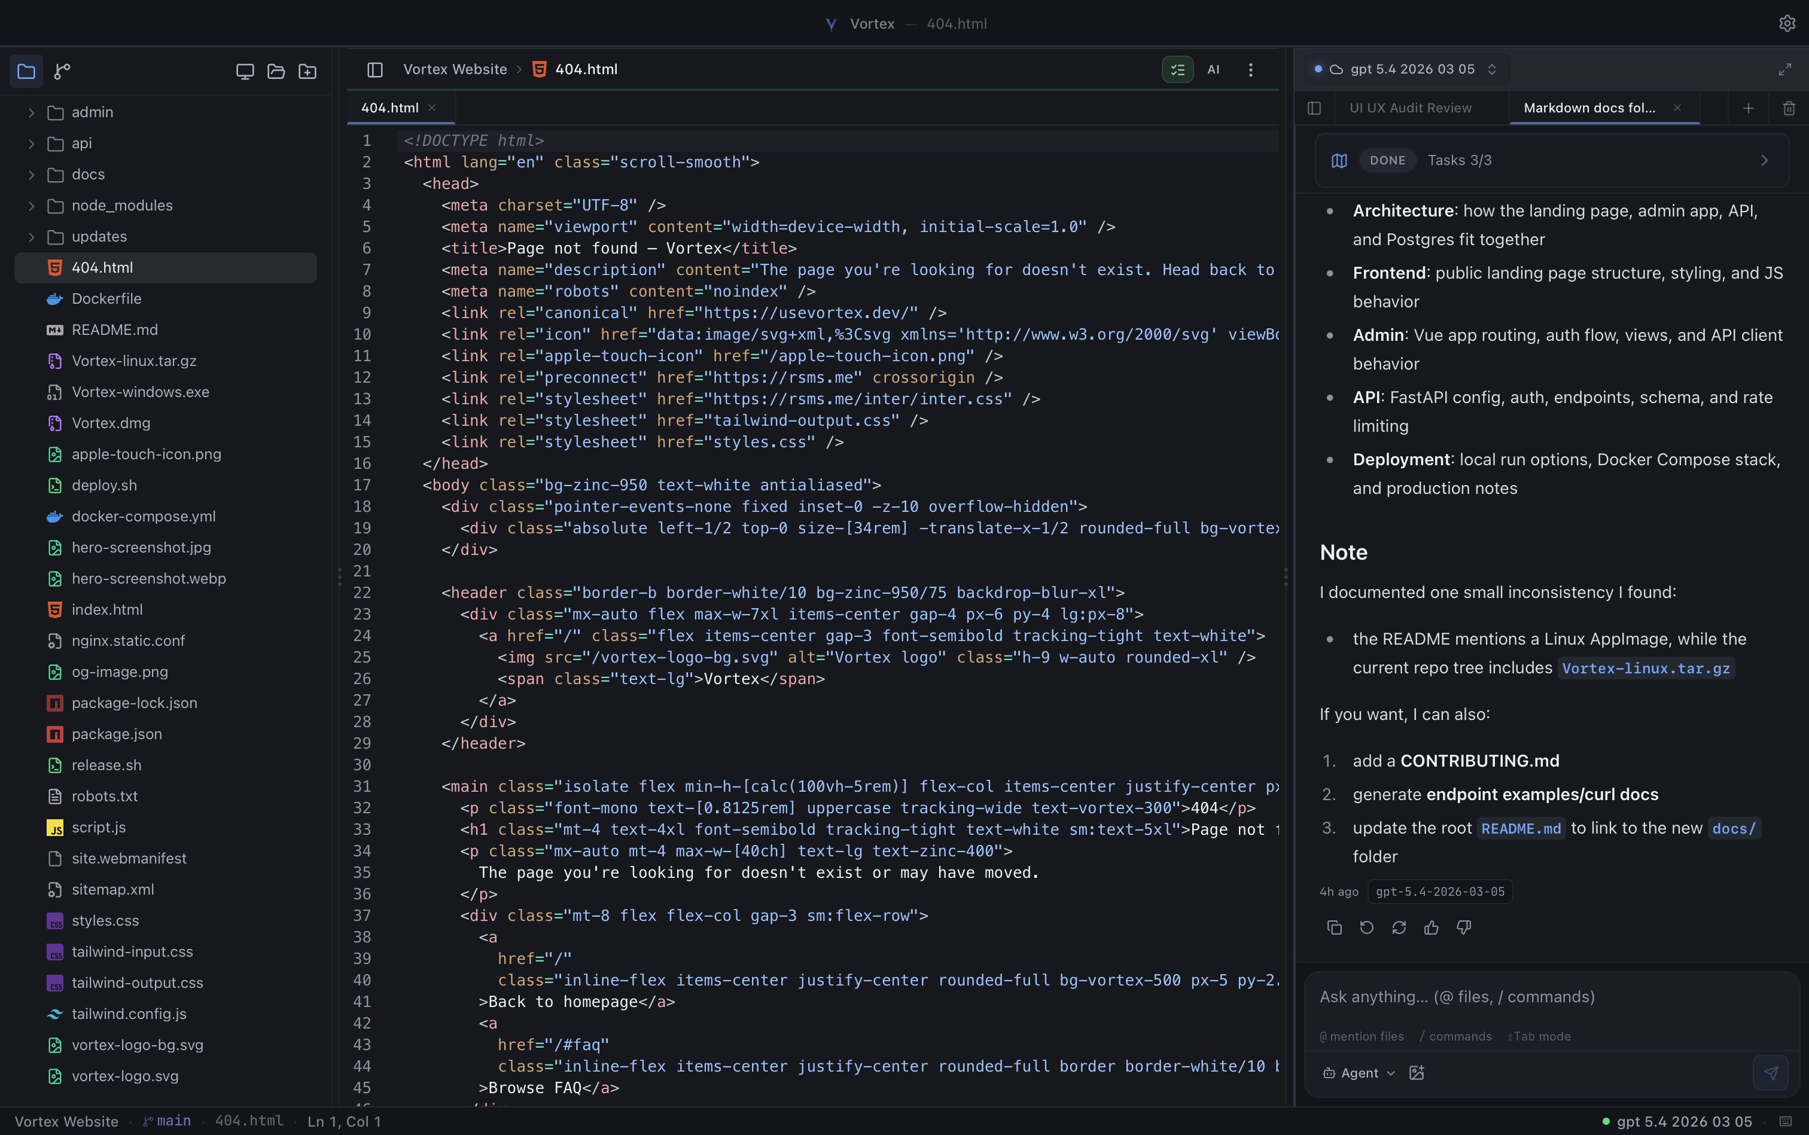The height and width of the screenshot is (1135, 1809).
Task: Click the map icon in tasks bar
Action: point(1339,160)
